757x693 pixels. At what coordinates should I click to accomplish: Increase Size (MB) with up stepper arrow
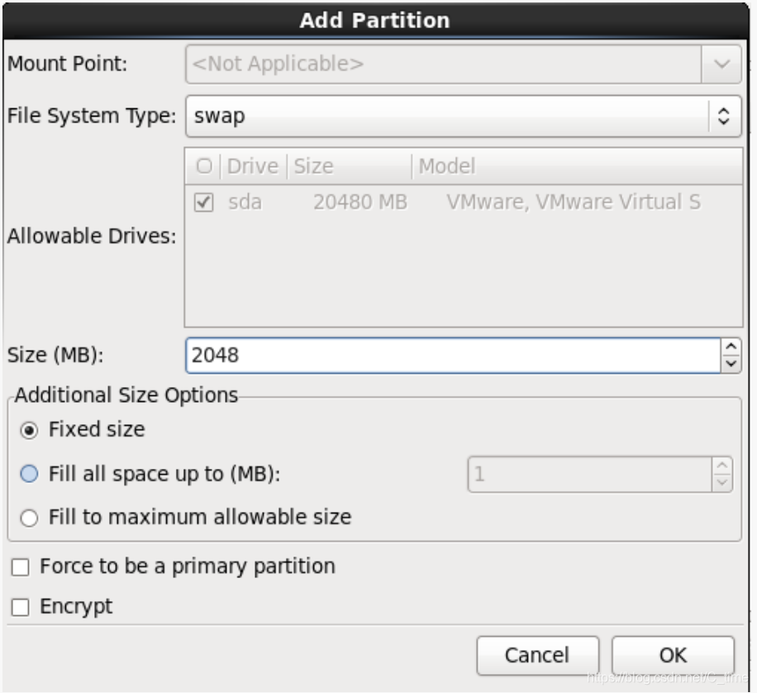click(x=731, y=347)
